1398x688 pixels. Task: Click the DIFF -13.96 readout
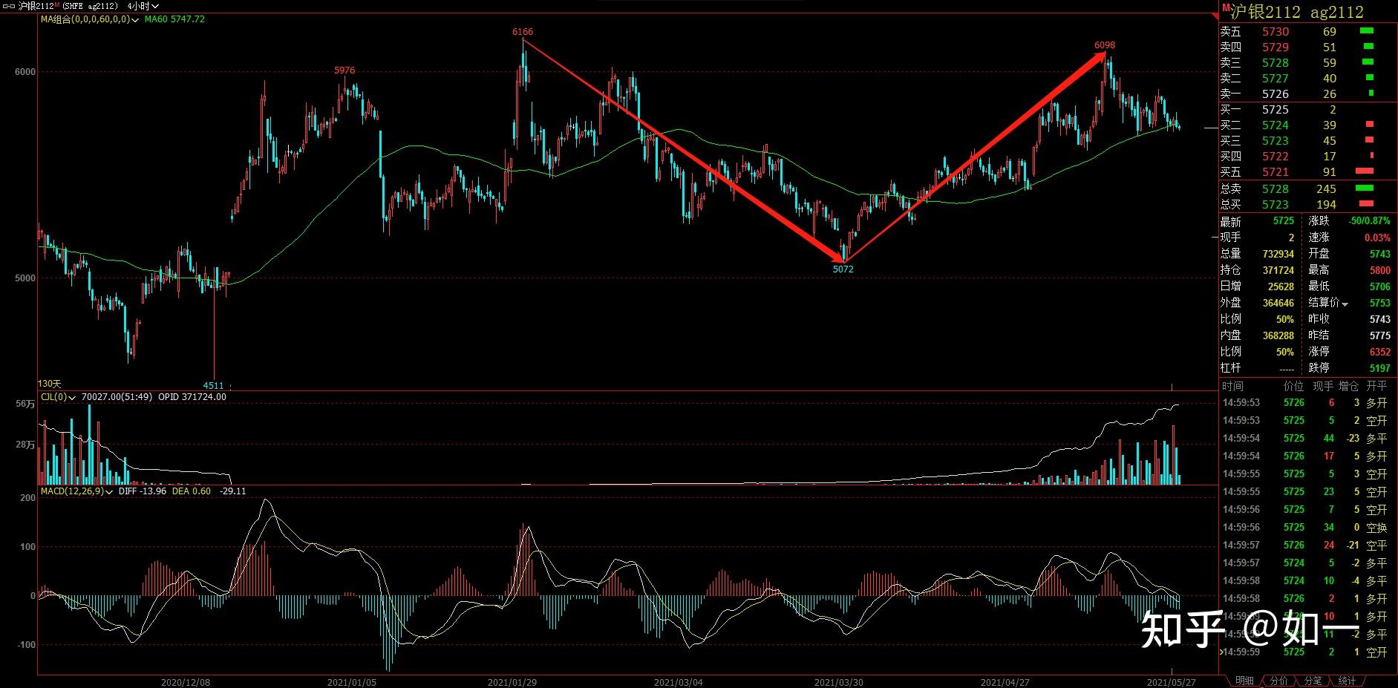pyautogui.click(x=143, y=491)
